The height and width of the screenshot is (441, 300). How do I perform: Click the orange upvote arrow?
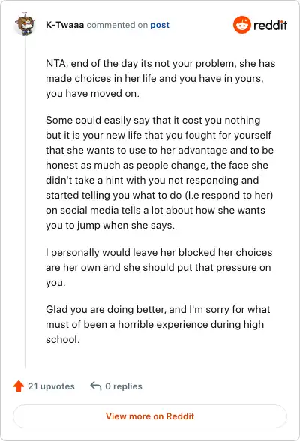(x=19, y=385)
